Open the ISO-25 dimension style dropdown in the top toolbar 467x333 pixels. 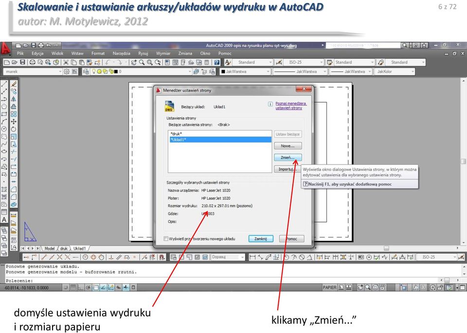tap(322, 62)
